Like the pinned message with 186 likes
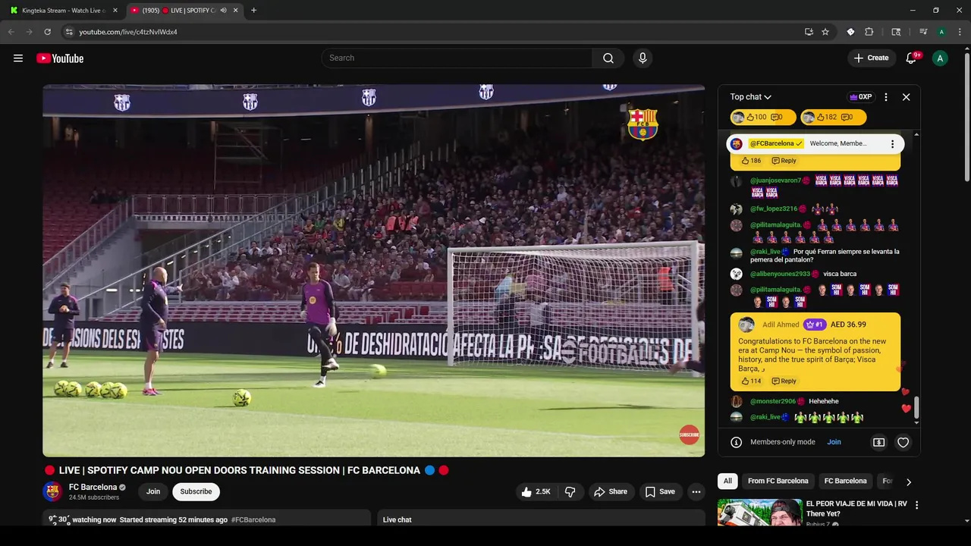 tap(751, 161)
